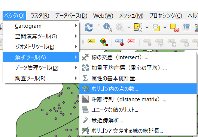Expand the Select Features dropdown arrow
Viewport: 198px width, 137px height.
tap(147, 27)
